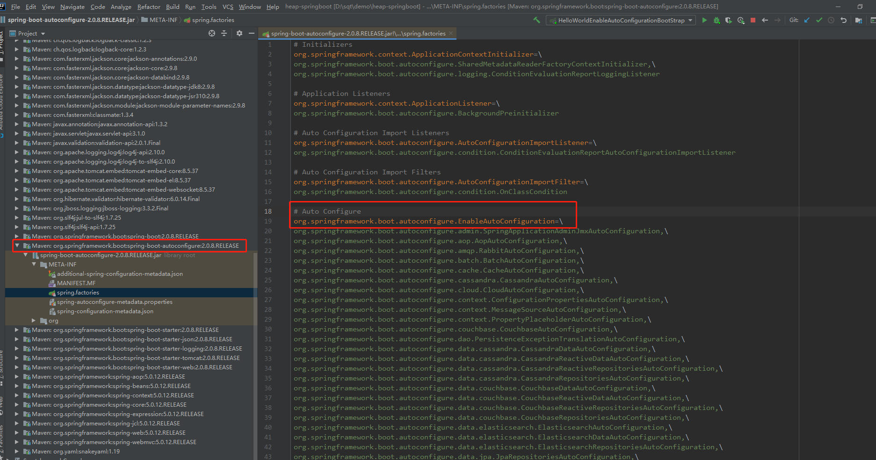Click the Build Project hammer icon
Image resolution: width=876 pixels, height=460 pixels.
point(536,20)
